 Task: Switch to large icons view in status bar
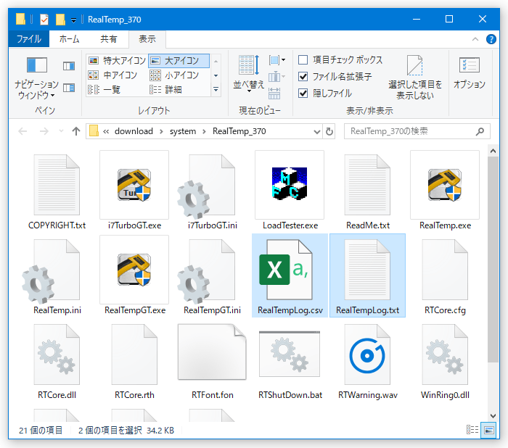[489, 430]
